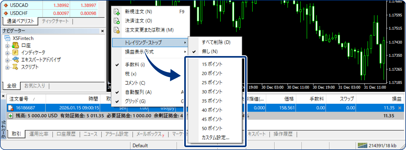Click the balance row icon beside 残高
Viewport: 406px width, 150px height.
(x=11, y=116)
